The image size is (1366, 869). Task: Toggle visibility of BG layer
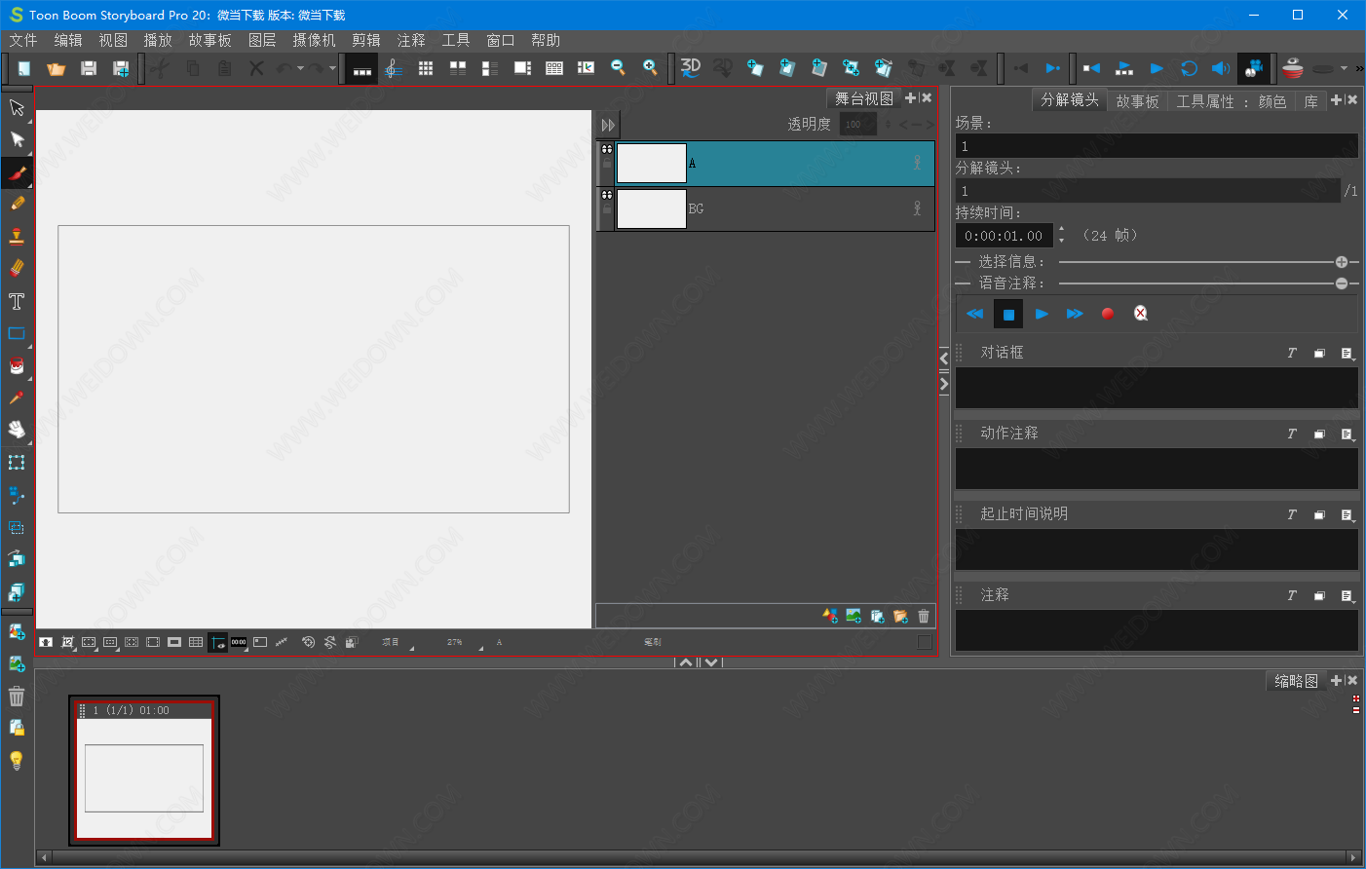[607, 195]
